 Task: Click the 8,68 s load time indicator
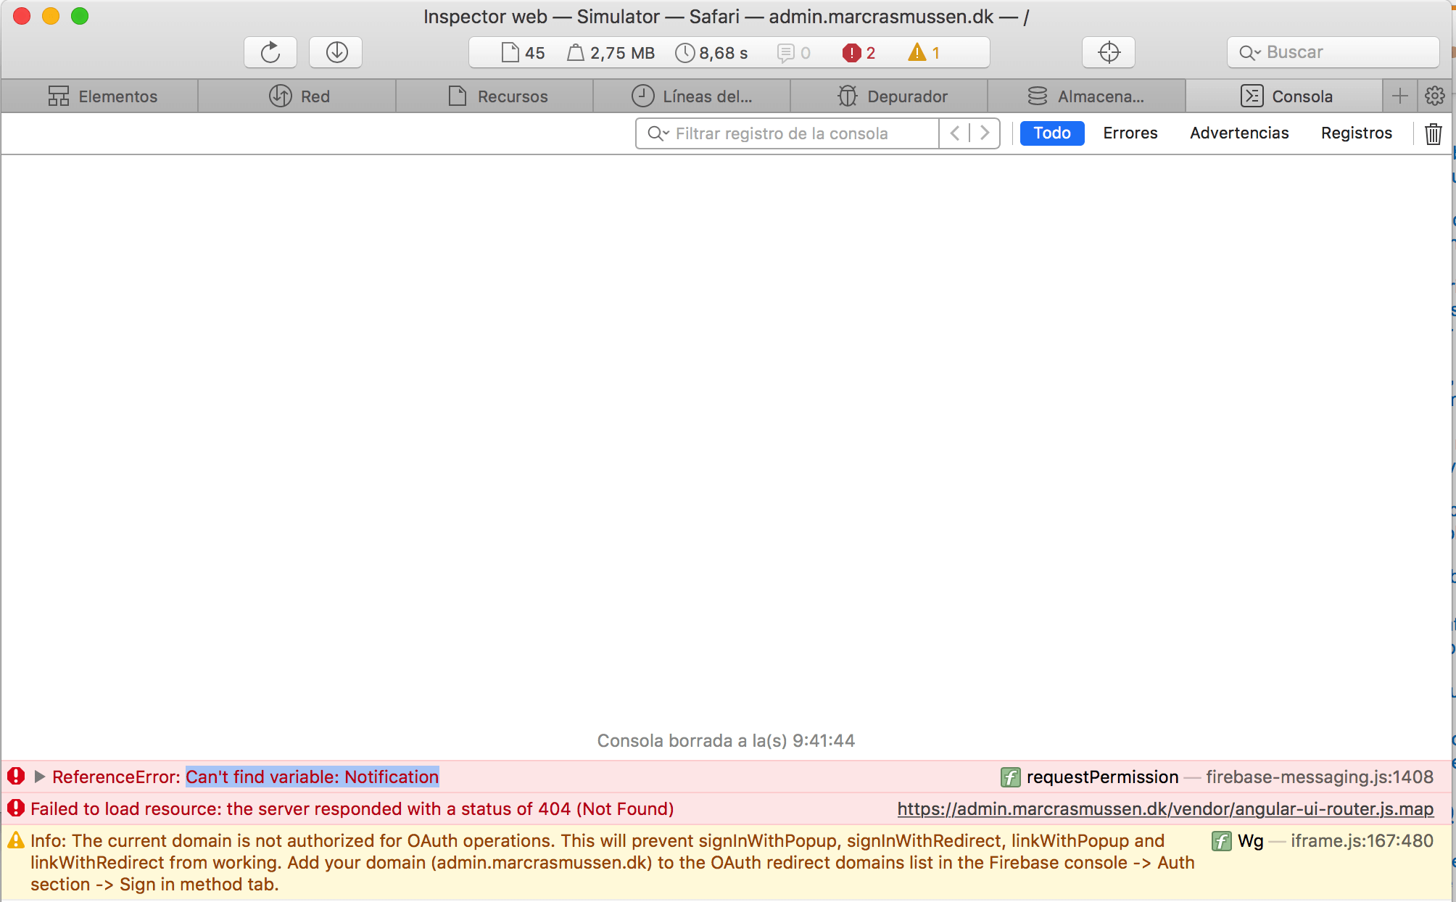click(x=711, y=53)
